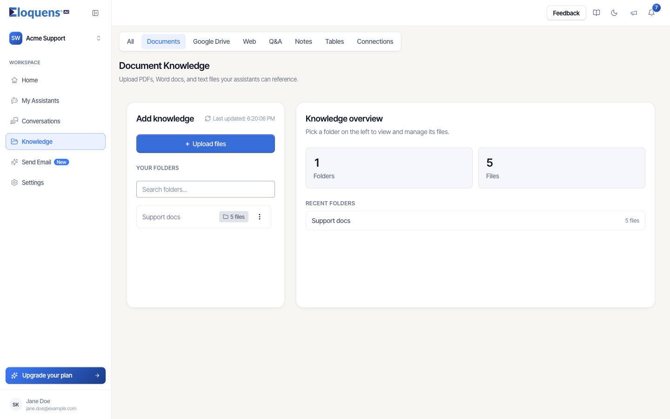The height and width of the screenshot is (419, 670).
Task: Open Conversations in the sidebar
Action: coord(55,121)
